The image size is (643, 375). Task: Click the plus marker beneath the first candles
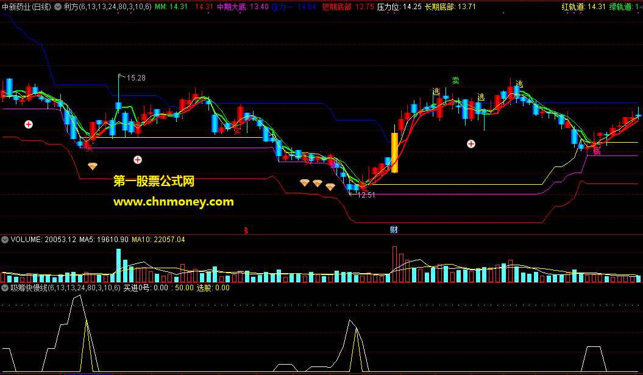pyautogui.click(x=28, y=124)
